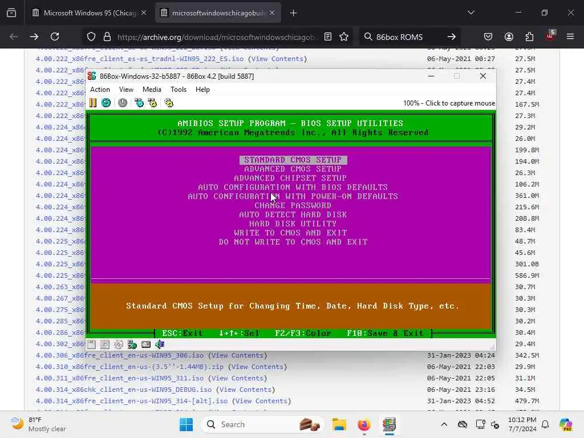Open Windows Start menu

(186, 424)
